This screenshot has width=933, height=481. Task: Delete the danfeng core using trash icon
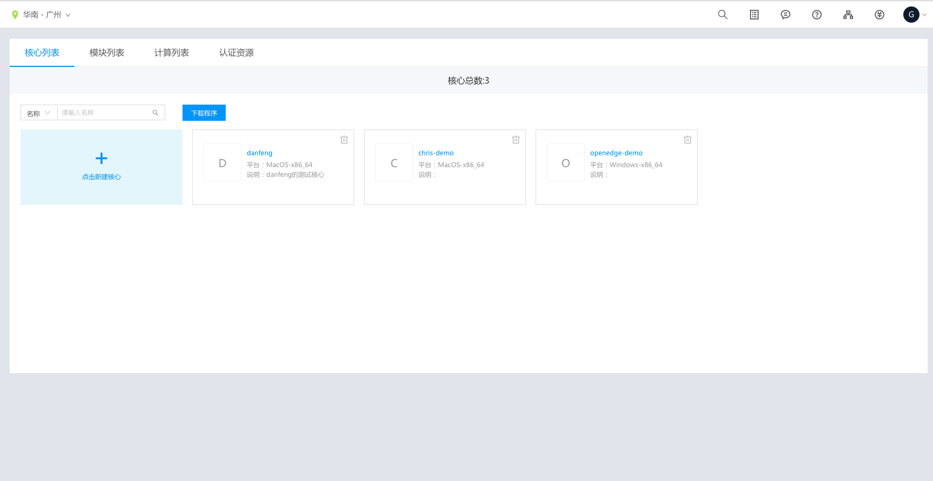coord(344,140)
